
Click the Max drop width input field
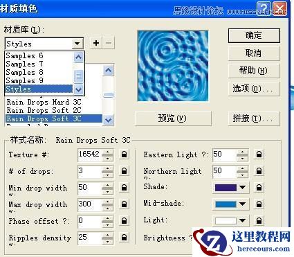(90, 204)
